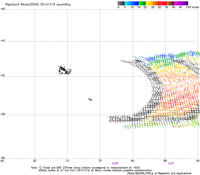Click the '>50 knots' legend label
The image size is (200, 175).
pos(192,7)
